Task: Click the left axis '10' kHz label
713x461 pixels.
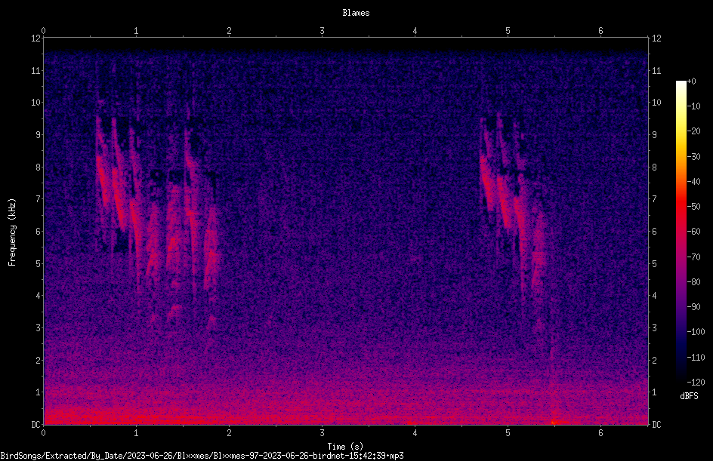Action: 36,103
